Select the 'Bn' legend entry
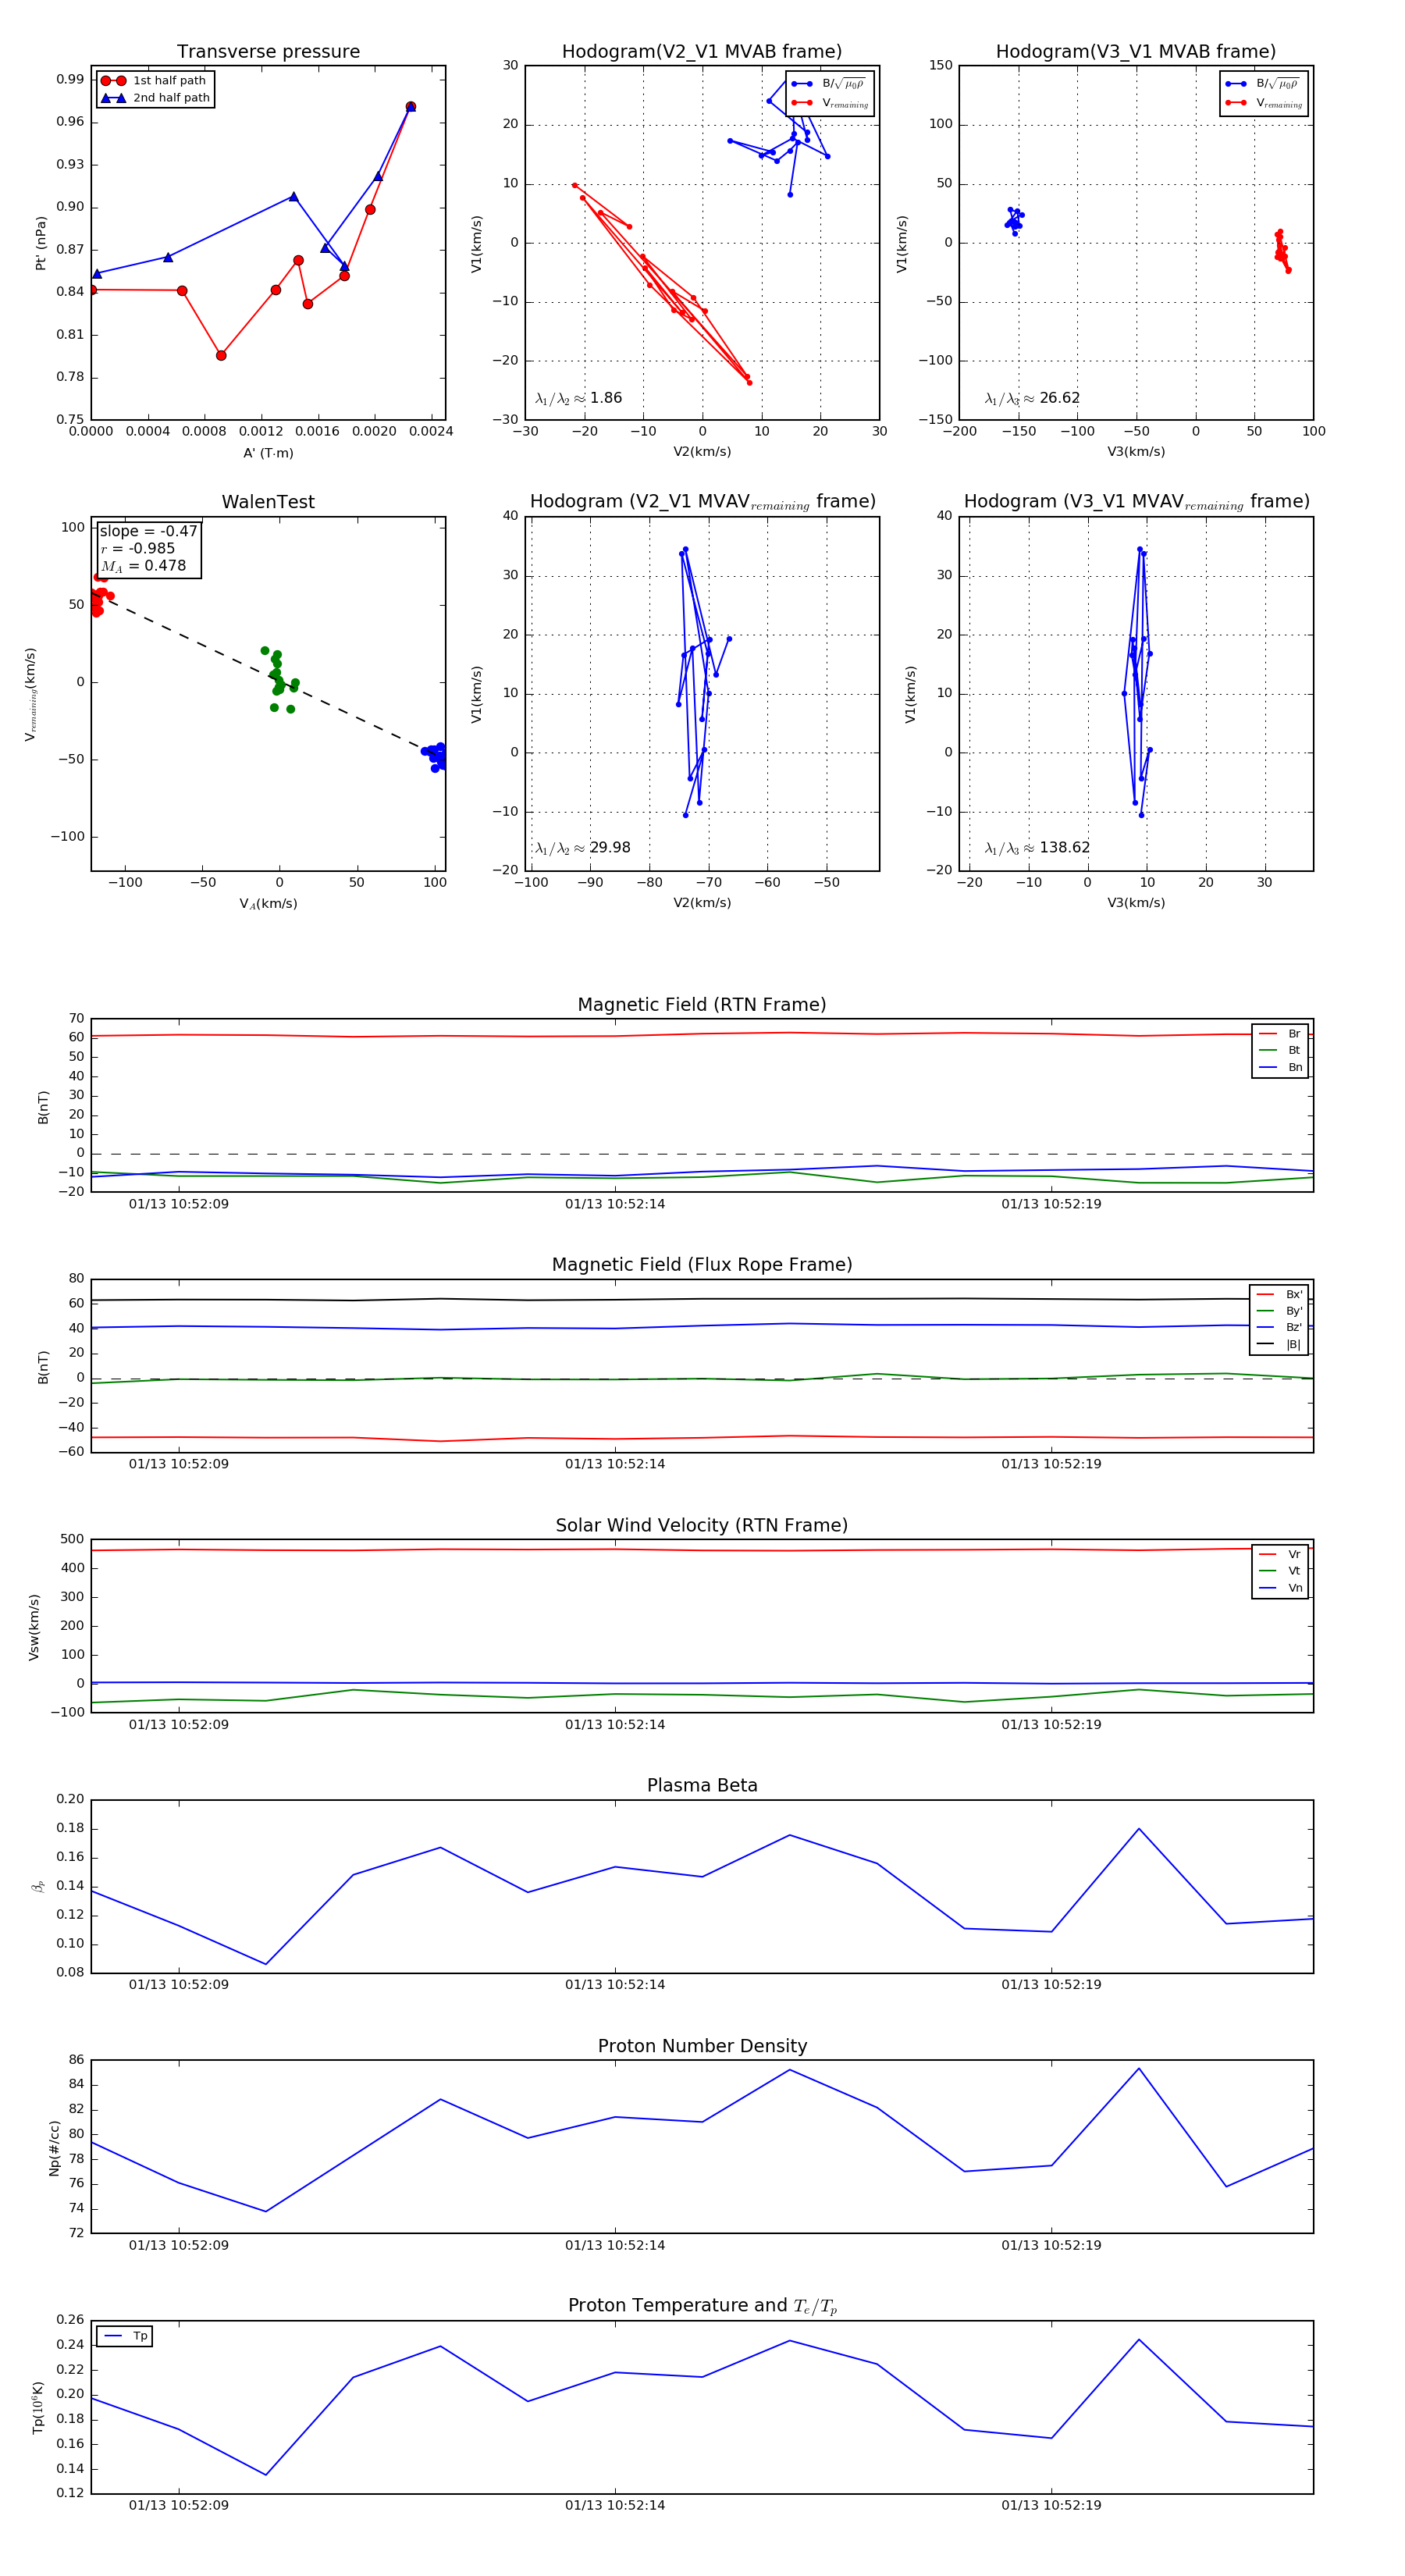The height and width of the screenshot is (2576, 1405). (1280, 1068)
